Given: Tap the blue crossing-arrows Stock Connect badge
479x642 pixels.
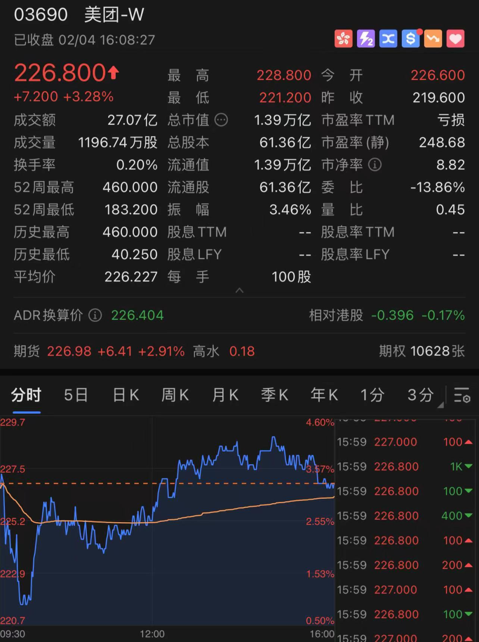Looking at the screenshot, I should 388,39.
